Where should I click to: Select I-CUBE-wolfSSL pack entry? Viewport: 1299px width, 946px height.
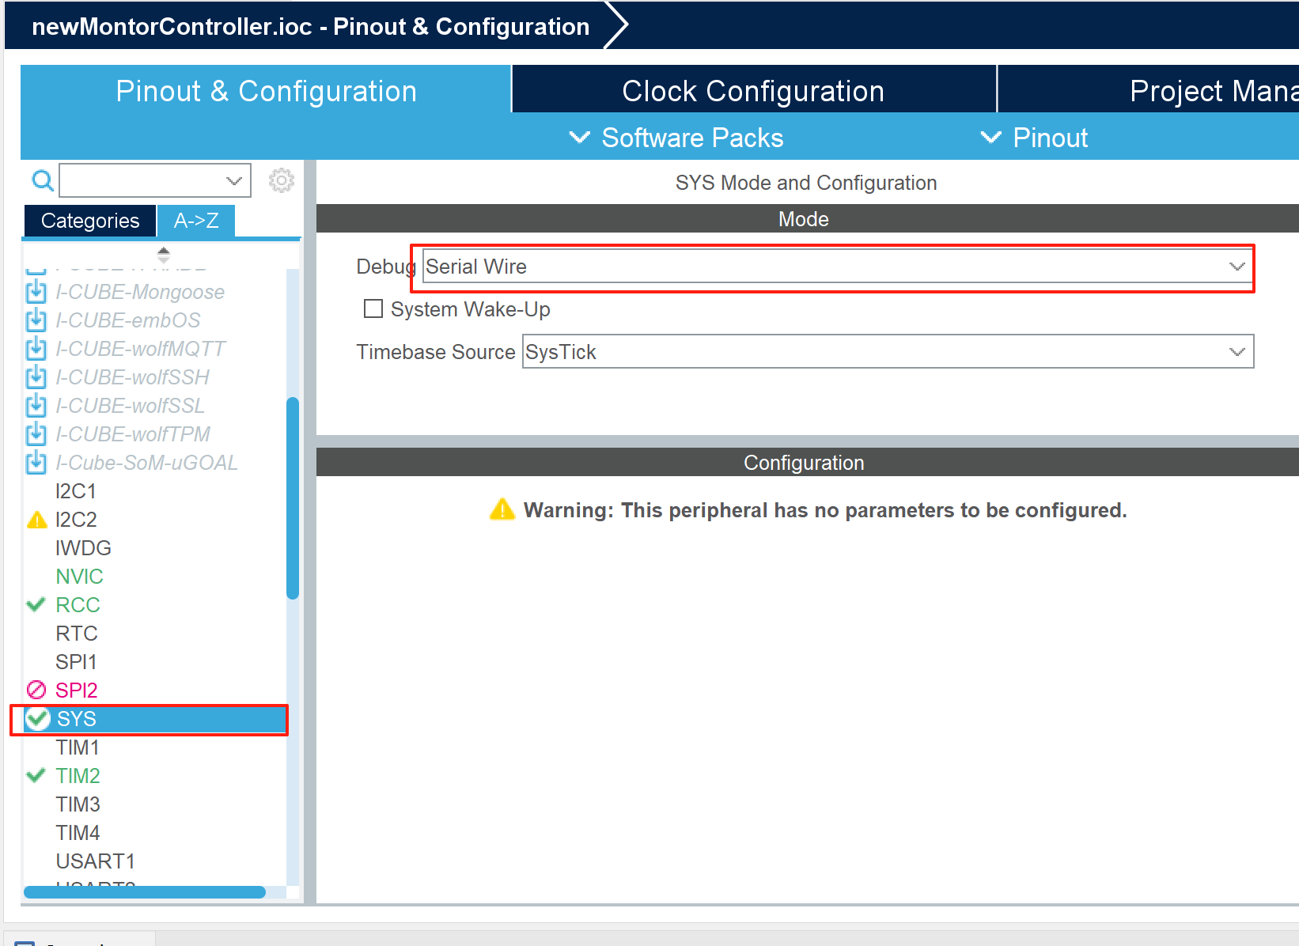tap(131, 406)
